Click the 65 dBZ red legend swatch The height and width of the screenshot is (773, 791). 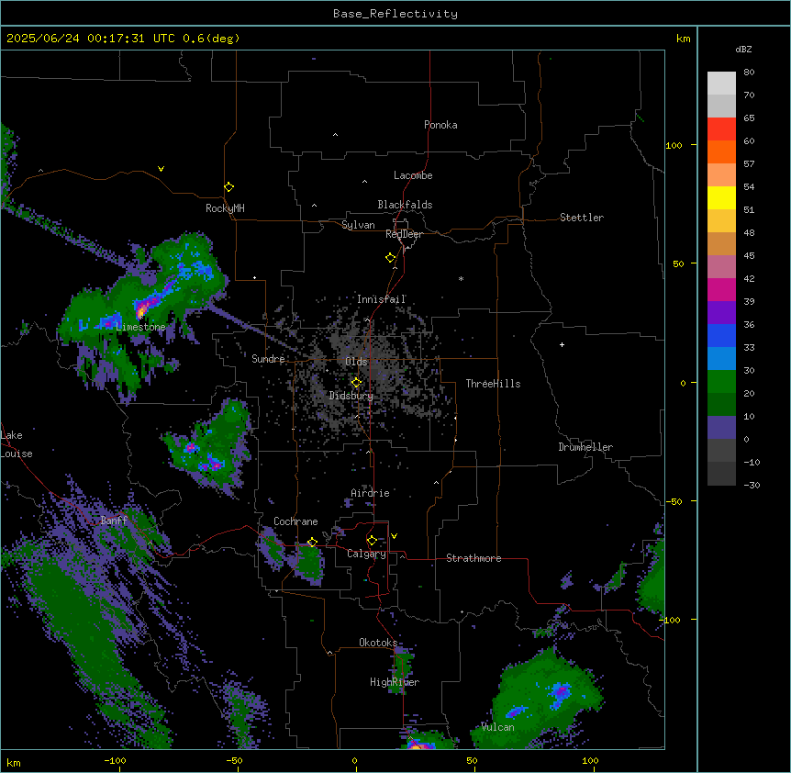[x=721, y=129]
